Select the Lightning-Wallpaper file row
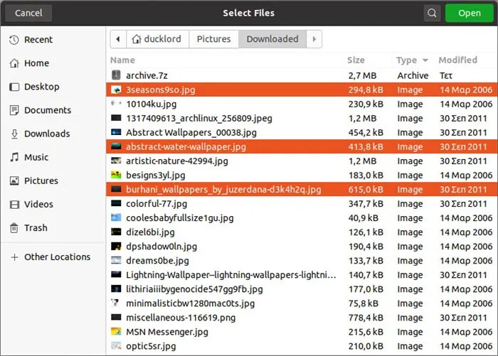The height and width of the screenshot is (356, 498). click(x=302, y=275)
